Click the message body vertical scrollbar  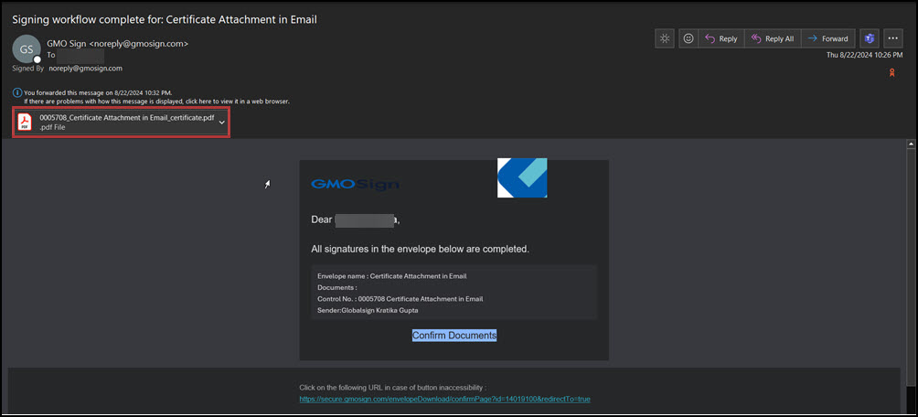point(911,268)
